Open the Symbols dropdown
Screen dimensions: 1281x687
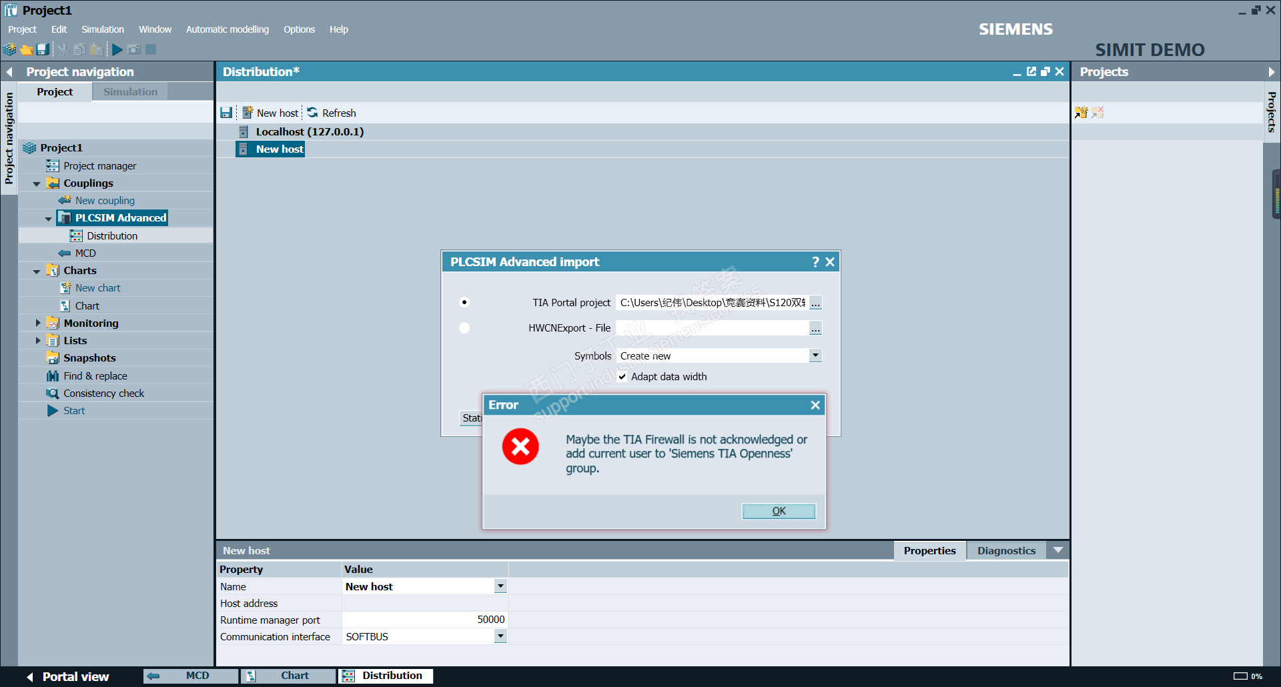(x=815, y=356)
